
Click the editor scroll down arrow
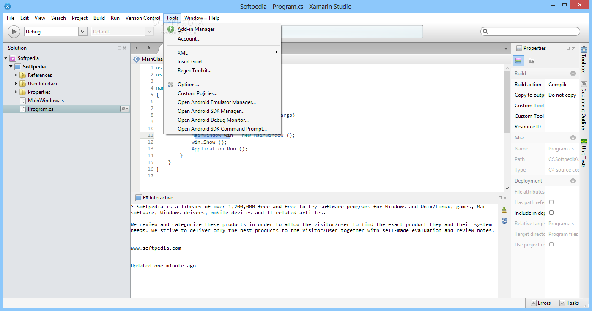click(x=507, y=188)
